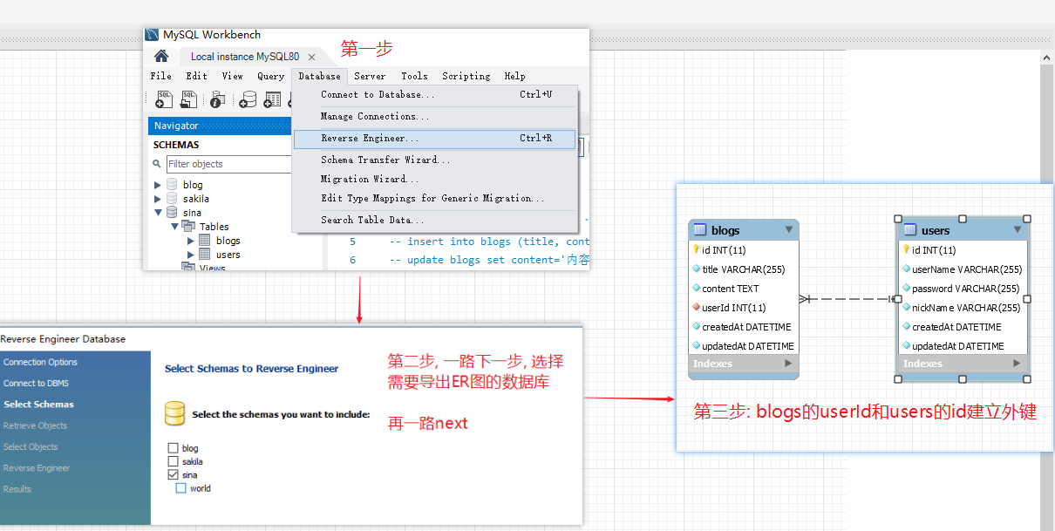Image resolution: width=1055 pixels, height=531 pixels.
Task: Expand the blogs table tree node
Action: [191, 241]
